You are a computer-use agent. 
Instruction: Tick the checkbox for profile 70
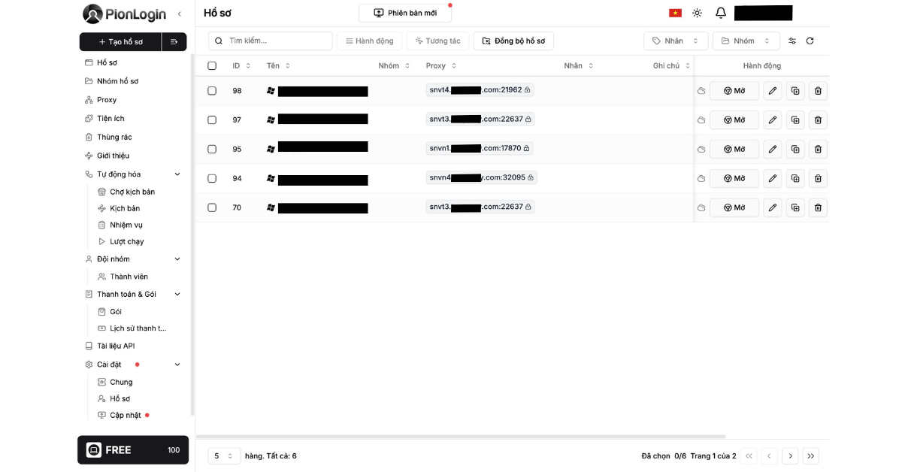[212, 207]
